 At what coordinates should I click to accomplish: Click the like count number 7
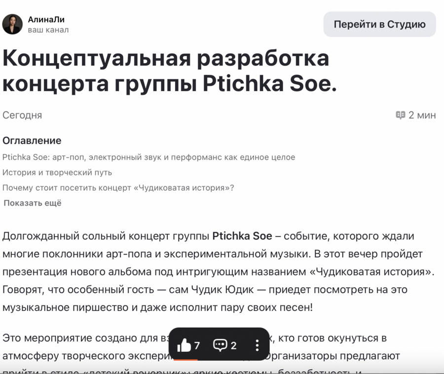[x=197, y=345]
